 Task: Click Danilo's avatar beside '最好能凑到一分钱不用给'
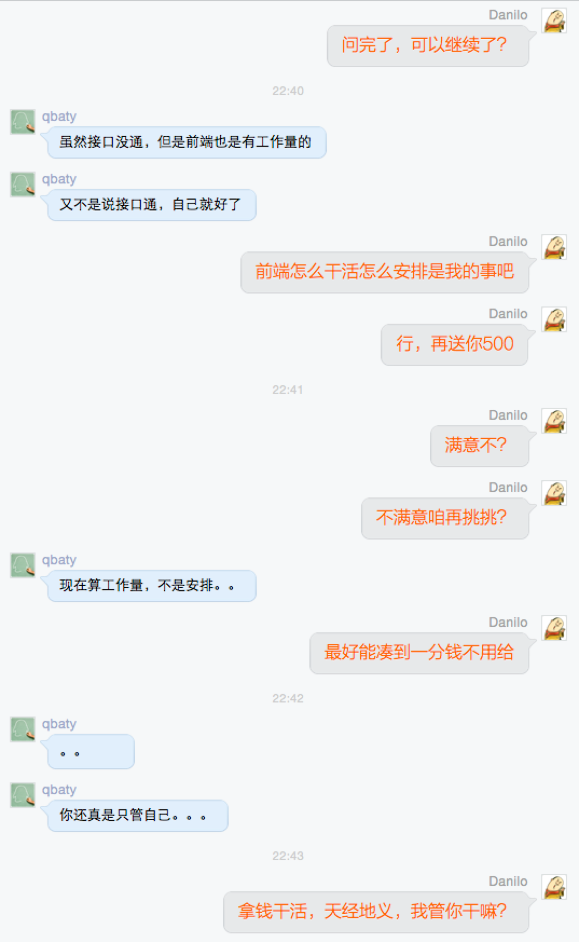click(x=554, y=628)
